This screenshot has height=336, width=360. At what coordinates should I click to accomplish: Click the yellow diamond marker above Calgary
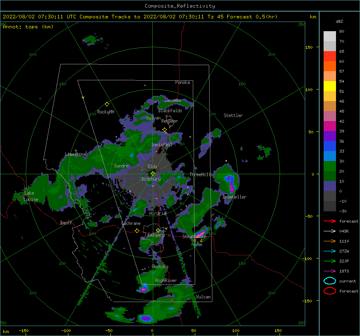158,230
